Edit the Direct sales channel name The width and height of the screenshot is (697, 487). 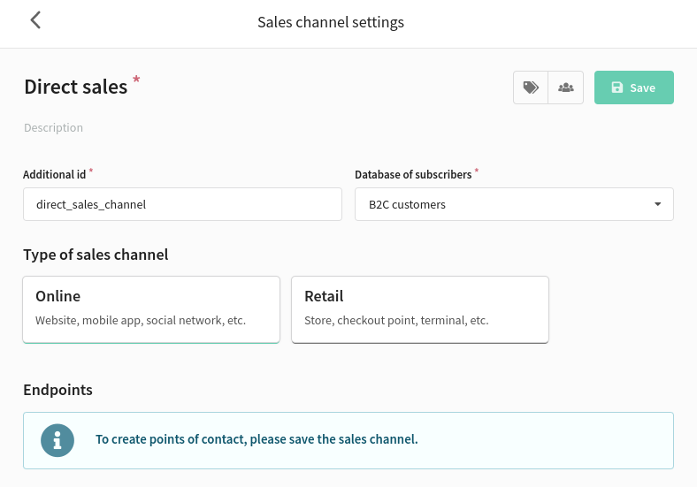[x=76, y=87]
